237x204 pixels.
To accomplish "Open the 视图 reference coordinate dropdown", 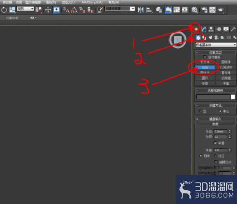I will 25,9.
